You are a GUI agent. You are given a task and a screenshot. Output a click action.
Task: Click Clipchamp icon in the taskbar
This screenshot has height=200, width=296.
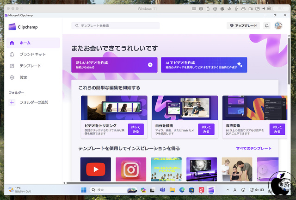click(x=211, y=190)
